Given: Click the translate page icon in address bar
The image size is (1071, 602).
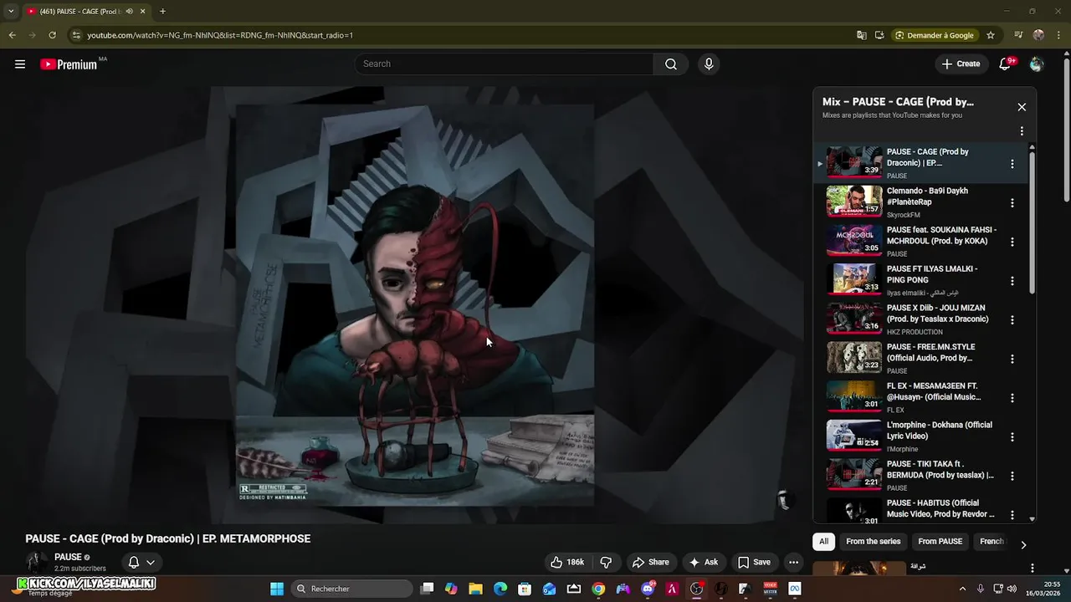Looking at the screenshot, I should (x=862, y=35).
